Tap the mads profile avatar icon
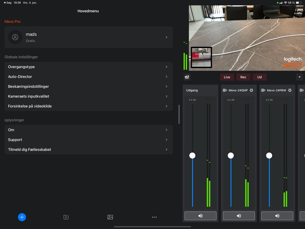 coord(15,37)
